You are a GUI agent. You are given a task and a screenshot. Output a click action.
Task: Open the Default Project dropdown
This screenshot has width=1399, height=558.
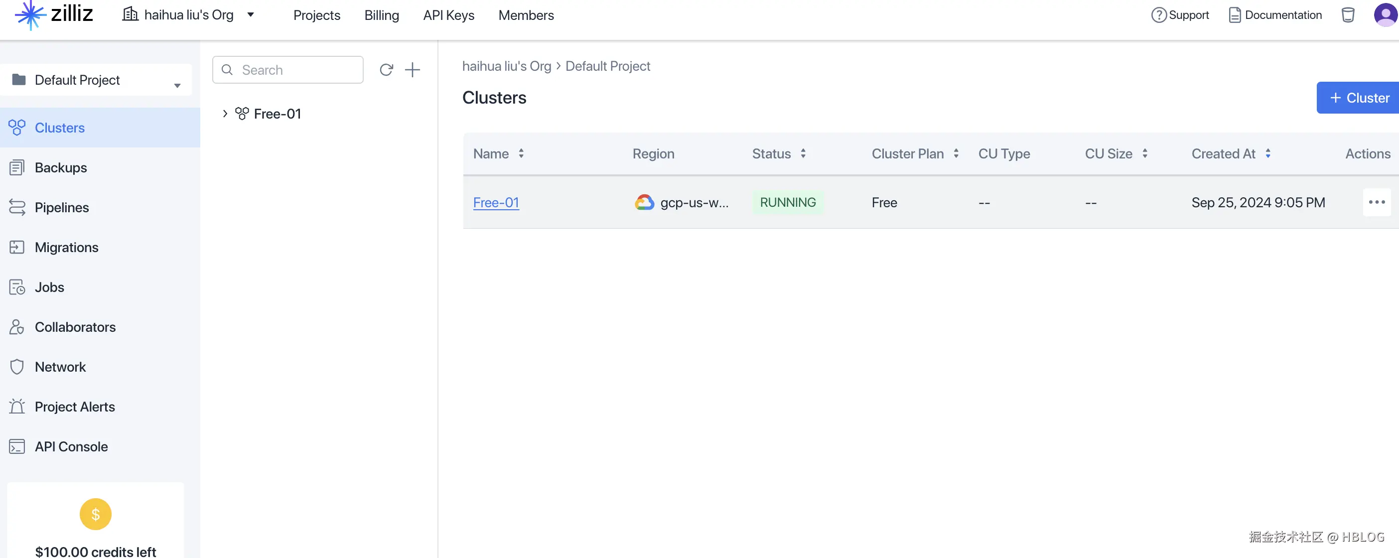(x=96, y=80)
